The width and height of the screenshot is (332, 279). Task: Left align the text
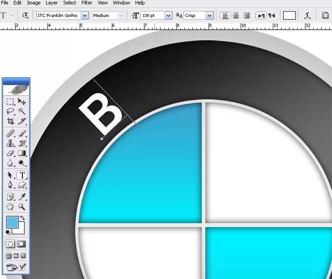pyautogui.click(x=225, y=15)
